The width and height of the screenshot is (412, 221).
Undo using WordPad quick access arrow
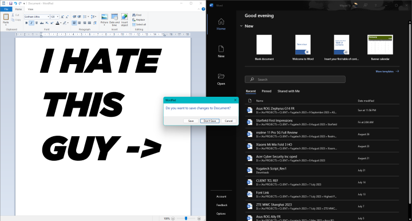[x=15, y=3]
